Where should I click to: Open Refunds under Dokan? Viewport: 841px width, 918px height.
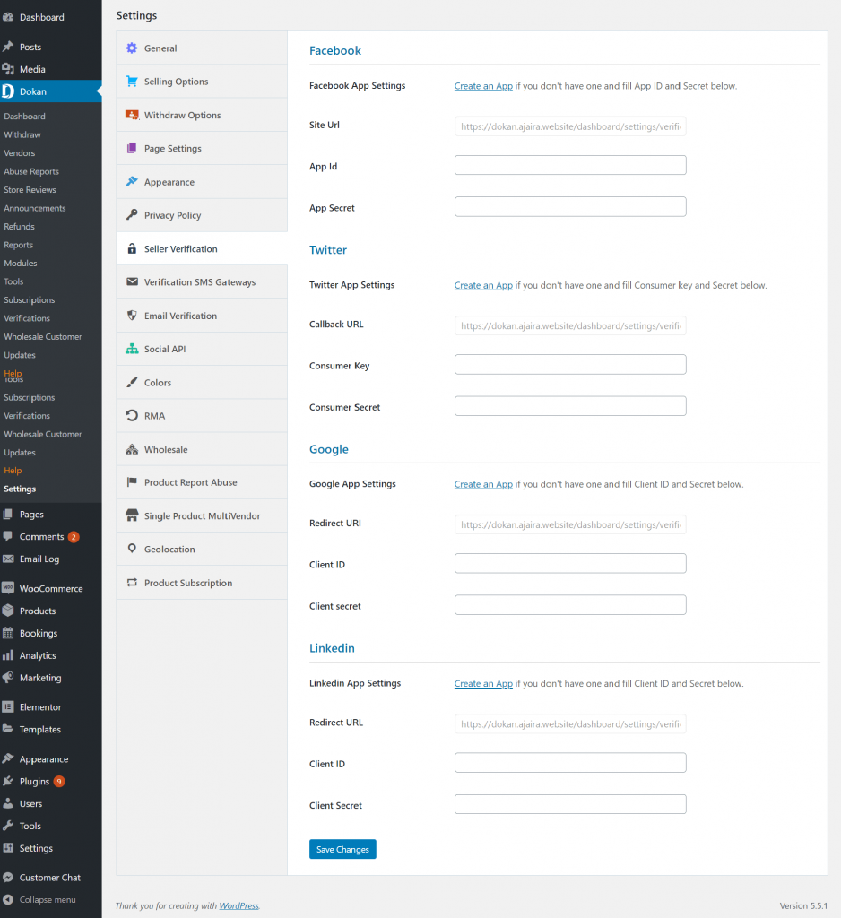20,226
